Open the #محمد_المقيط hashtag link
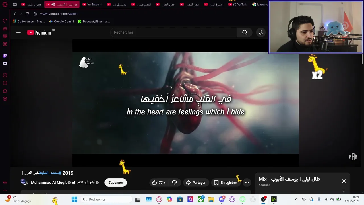The image size is (364, 205). tap(50, 173)
